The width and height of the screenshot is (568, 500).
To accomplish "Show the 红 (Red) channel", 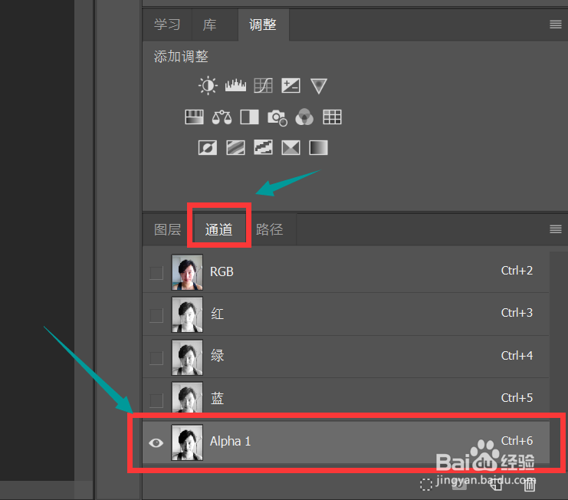I will 156,316.
